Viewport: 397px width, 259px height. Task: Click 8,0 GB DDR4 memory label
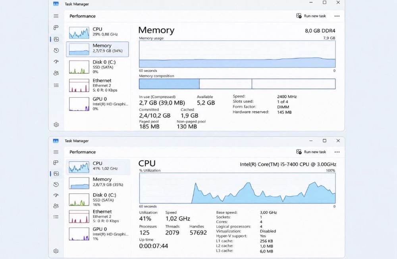coord(320,31)
